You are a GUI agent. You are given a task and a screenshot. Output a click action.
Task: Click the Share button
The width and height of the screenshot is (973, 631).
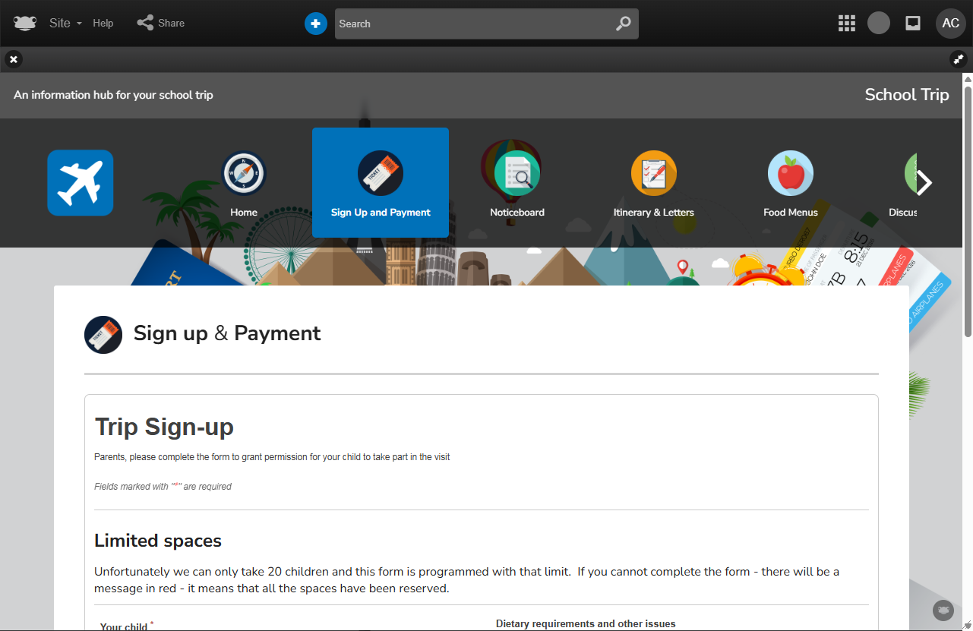[x=161, y=23]
